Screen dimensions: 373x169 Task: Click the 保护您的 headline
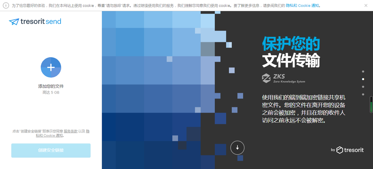point(291,43)
